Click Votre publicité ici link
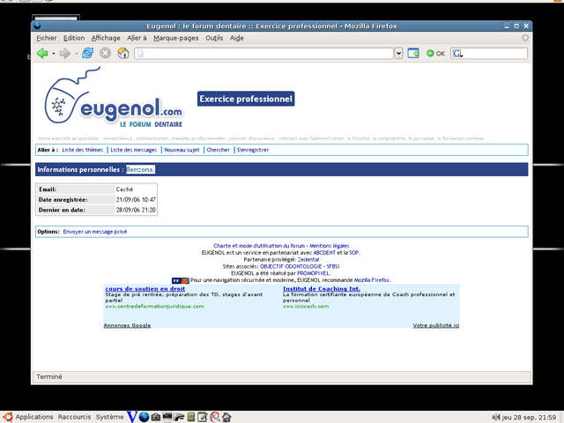The height and width of the screenshot is (423, 564). (x=436, y=325)
